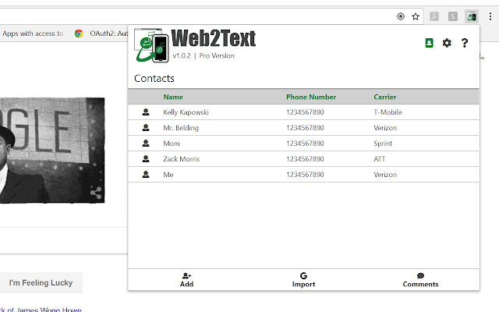Viewport: 499px width, 312px height.
Task: Click Verizon carrier in Mr. Belding row
Action: tap(385, 128)
